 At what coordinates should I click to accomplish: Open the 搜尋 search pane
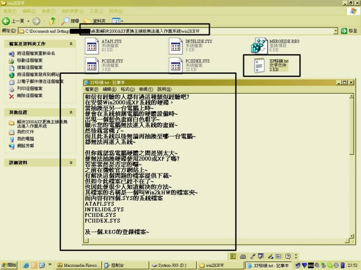pos(70,21)
